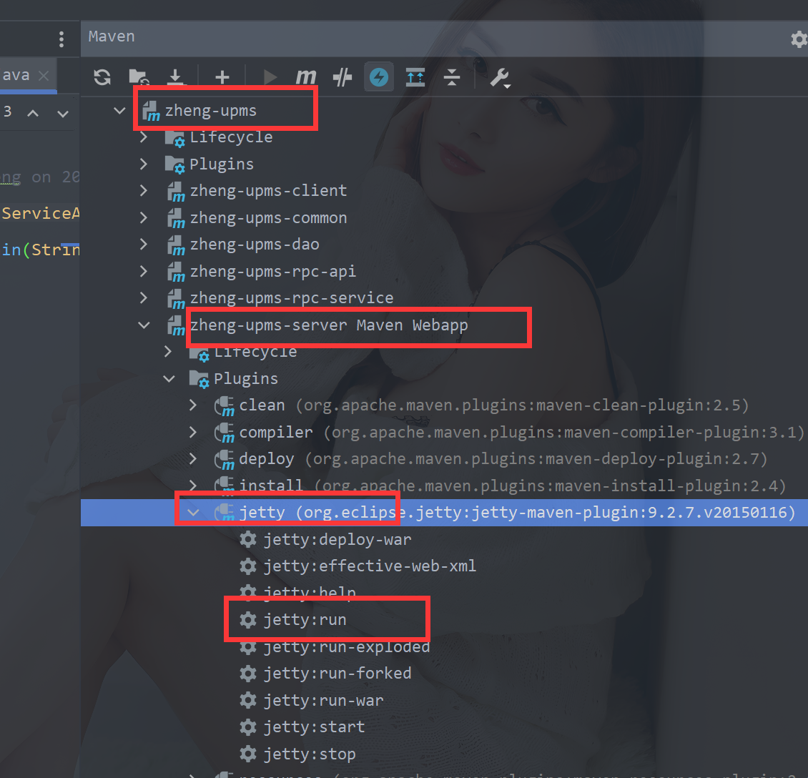Click the Add Maven Projects plus icon
The image size is (808, 778).
point(222,77)
